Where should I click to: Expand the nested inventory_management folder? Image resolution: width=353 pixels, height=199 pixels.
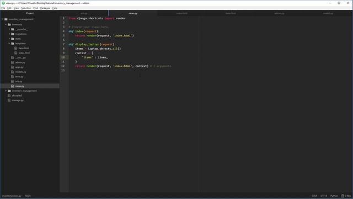(x=6, y=91)
